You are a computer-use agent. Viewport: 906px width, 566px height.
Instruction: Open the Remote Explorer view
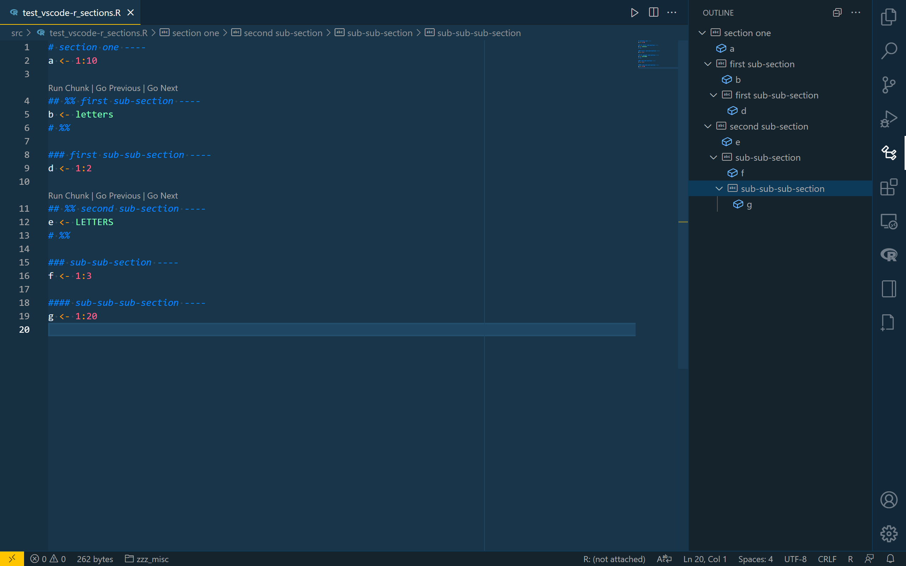pos(888,221)
